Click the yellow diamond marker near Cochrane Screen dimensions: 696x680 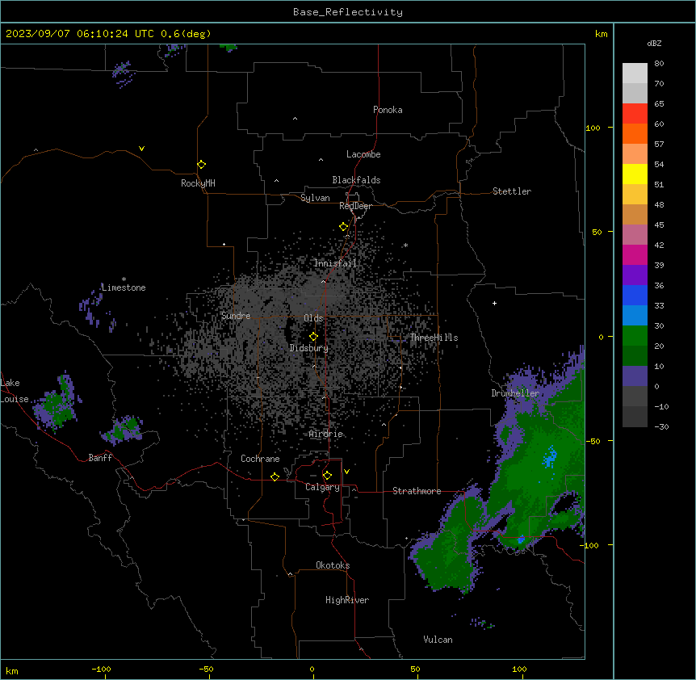tap(275, 476)
